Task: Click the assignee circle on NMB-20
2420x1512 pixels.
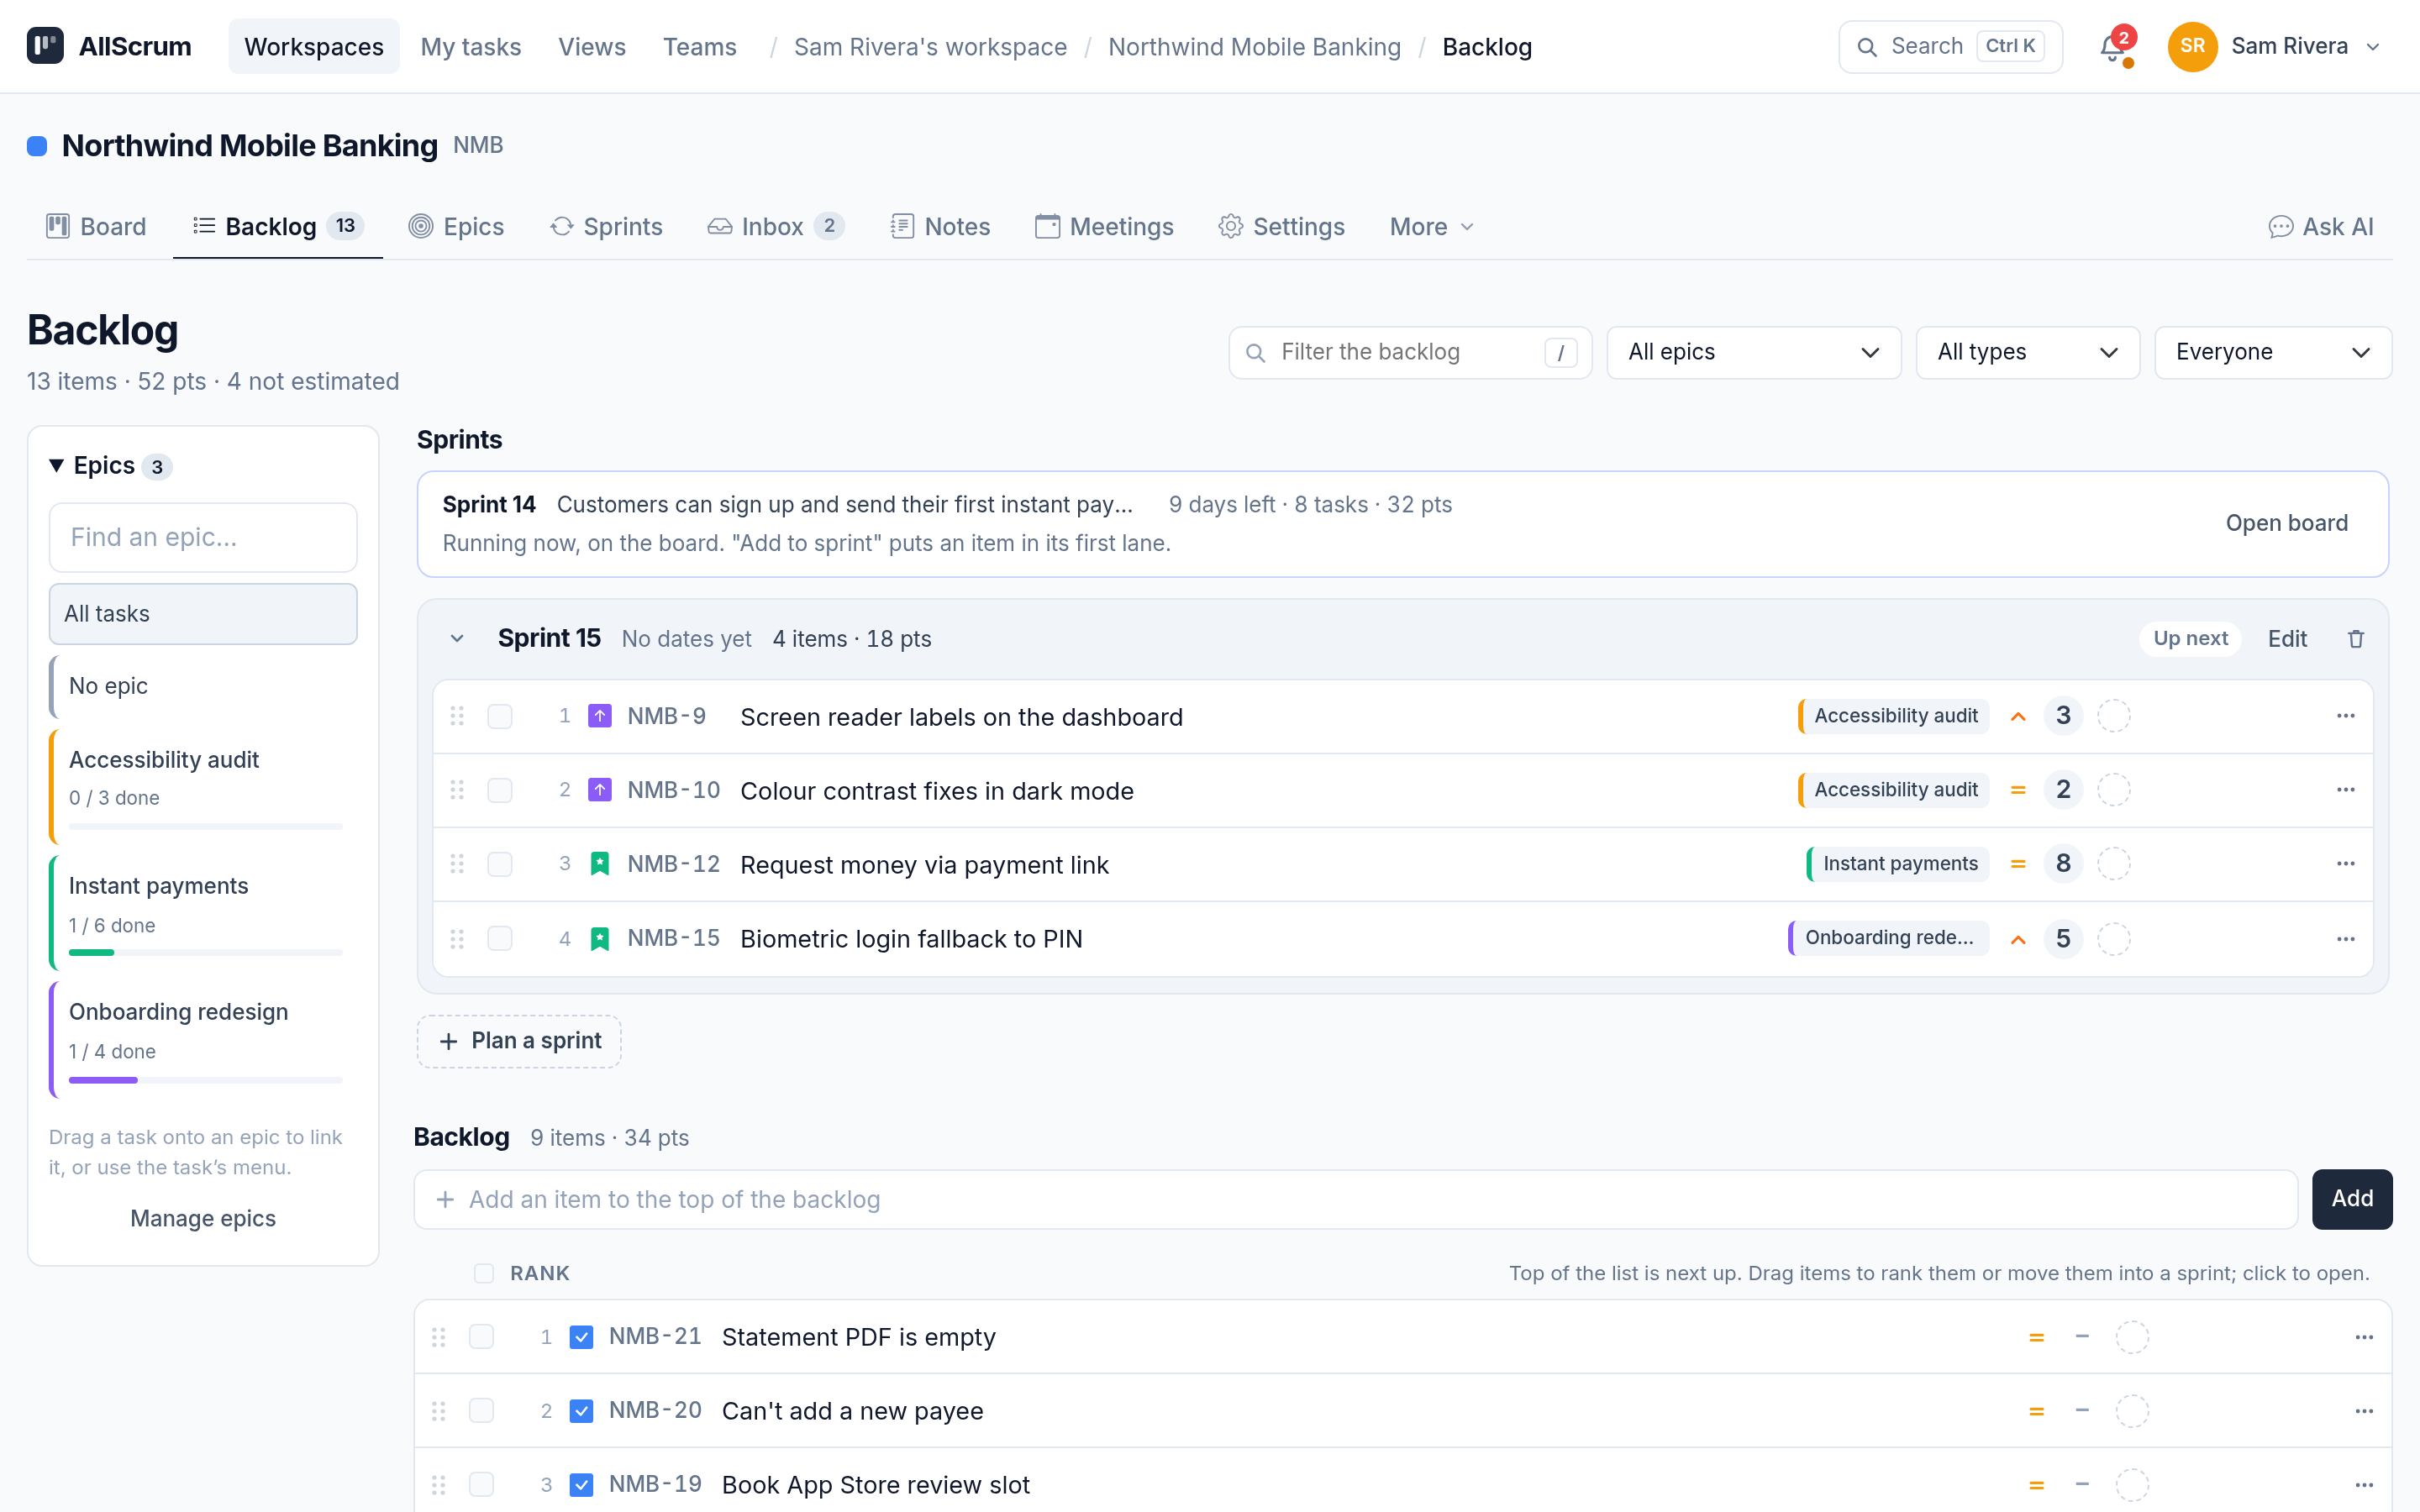Action: [x=2132, y=1411]
